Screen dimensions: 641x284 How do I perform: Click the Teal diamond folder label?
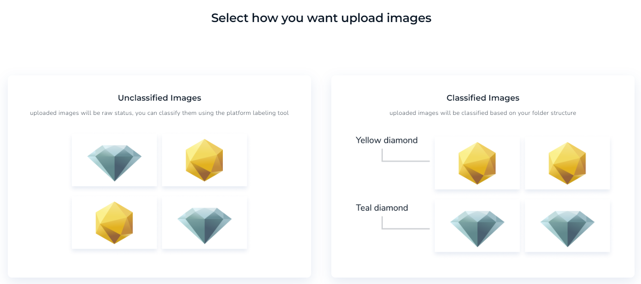coord(381,207)
